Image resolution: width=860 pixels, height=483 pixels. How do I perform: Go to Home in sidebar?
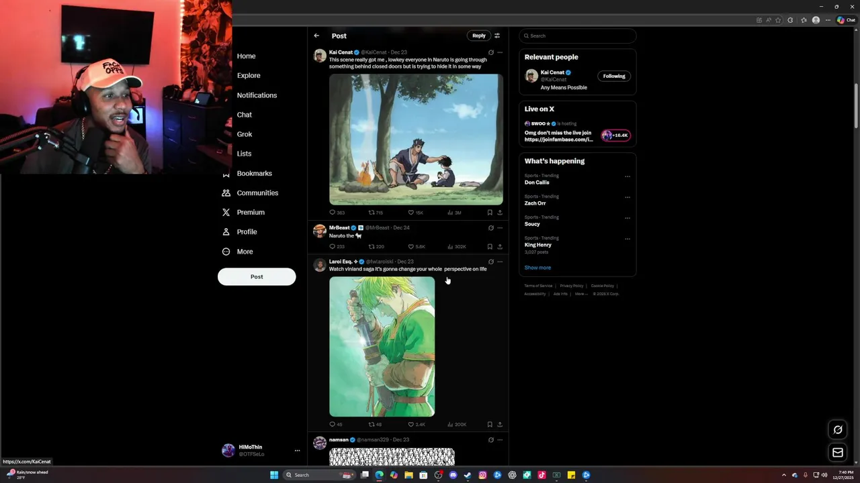[x=246, y=56]
